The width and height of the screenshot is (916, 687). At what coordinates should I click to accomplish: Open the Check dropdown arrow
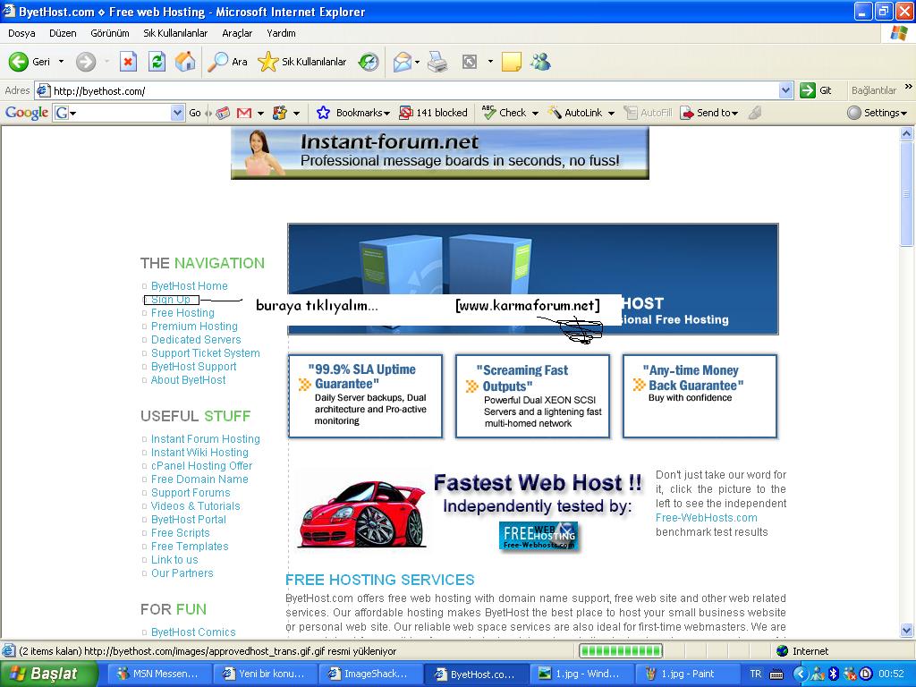pos(535,114)
